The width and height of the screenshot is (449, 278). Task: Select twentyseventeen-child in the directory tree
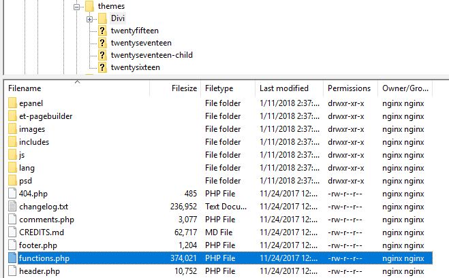click(x=151, y=55)
